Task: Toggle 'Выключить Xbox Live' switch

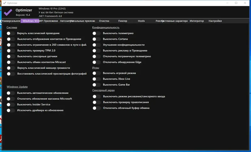Action: (97, 79)
